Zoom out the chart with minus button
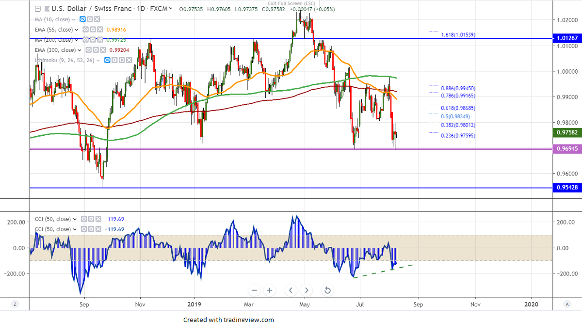The image size is (582, 322). tap(254, 290)
